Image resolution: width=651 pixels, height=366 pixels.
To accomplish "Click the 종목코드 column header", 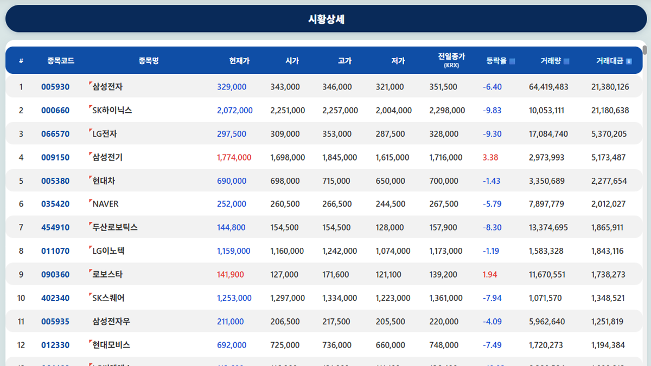I will [61, 61].
